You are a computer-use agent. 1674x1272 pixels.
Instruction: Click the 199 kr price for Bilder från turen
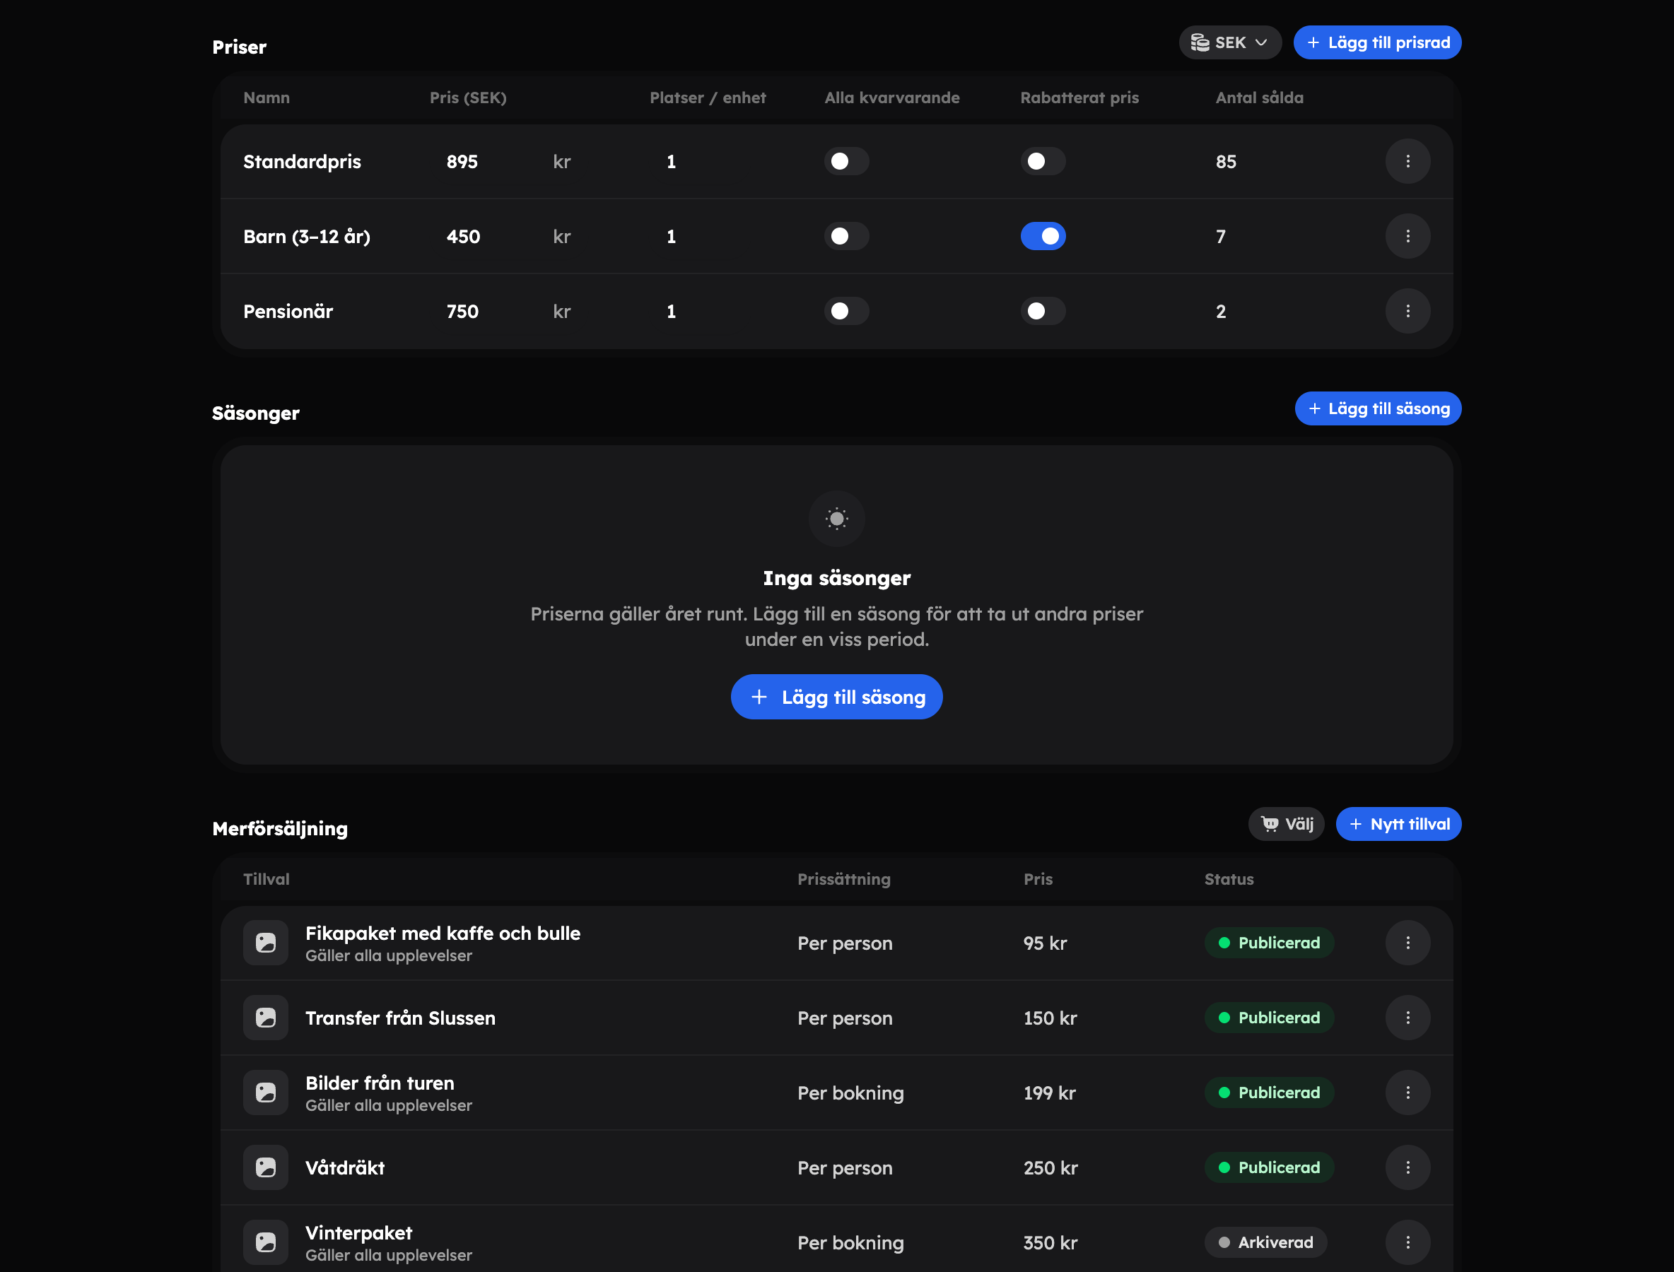click(x=1049, y=1093)
